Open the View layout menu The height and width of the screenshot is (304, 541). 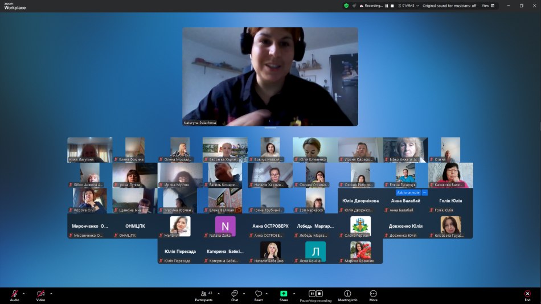(x=488, y=6)
